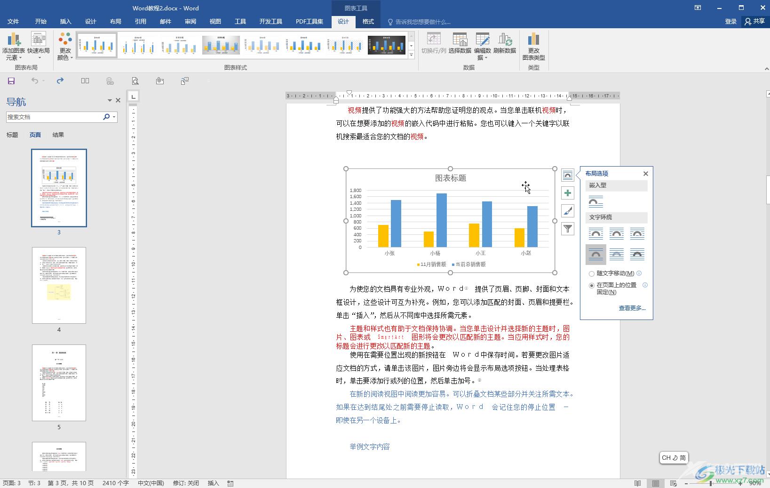Click the Layout Options button beside chart
Image resolution: width=770 pixels, height=488 pixels.
pos(568,175)
